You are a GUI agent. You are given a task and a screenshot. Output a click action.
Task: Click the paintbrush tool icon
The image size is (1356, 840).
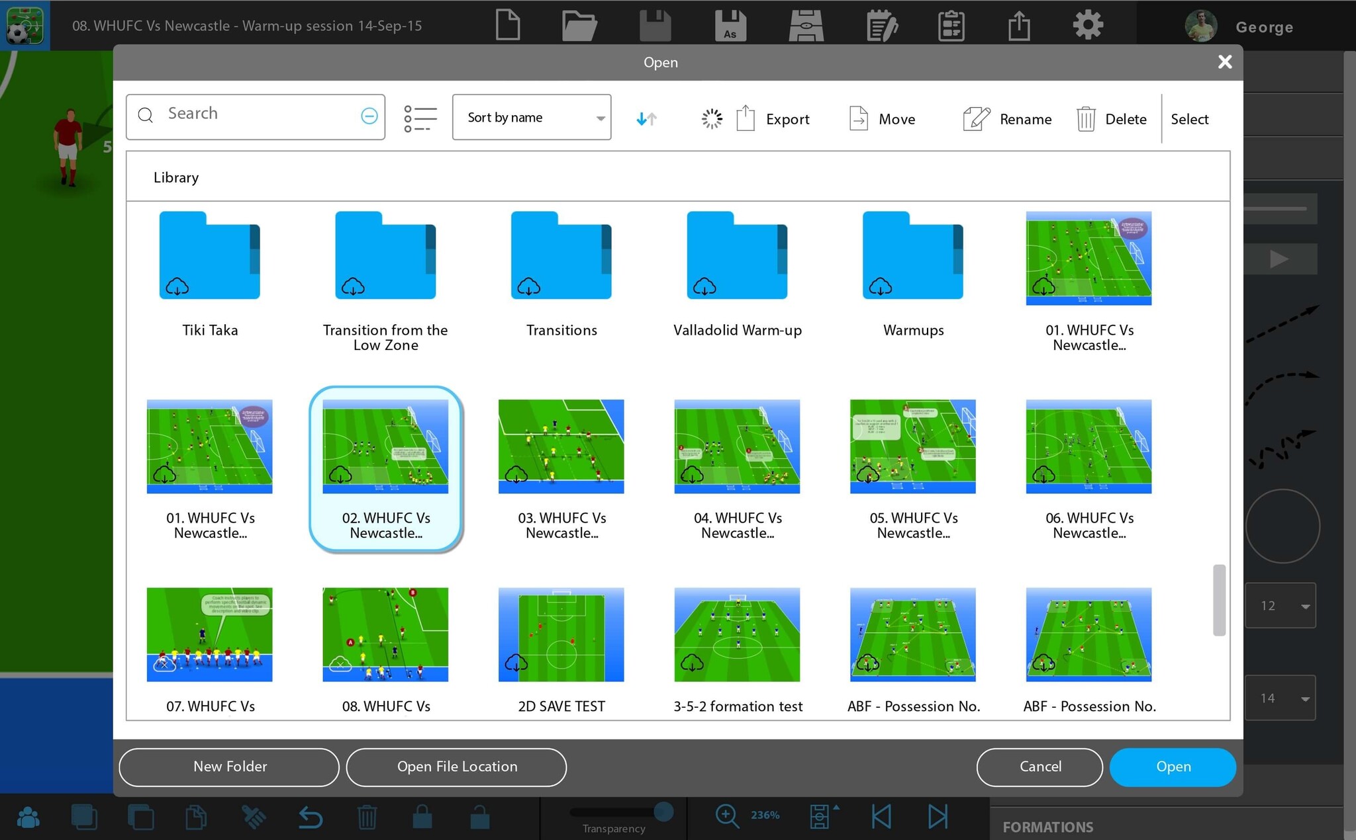point(254,817)
